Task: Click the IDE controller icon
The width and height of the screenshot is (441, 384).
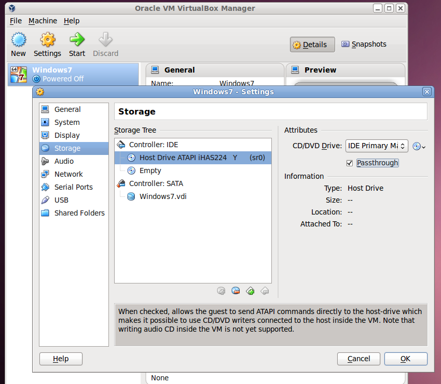Action: click(x=121, y=145)
